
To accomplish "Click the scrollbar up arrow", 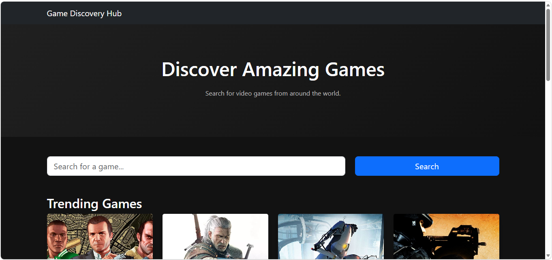I will (x=548, y=5).
